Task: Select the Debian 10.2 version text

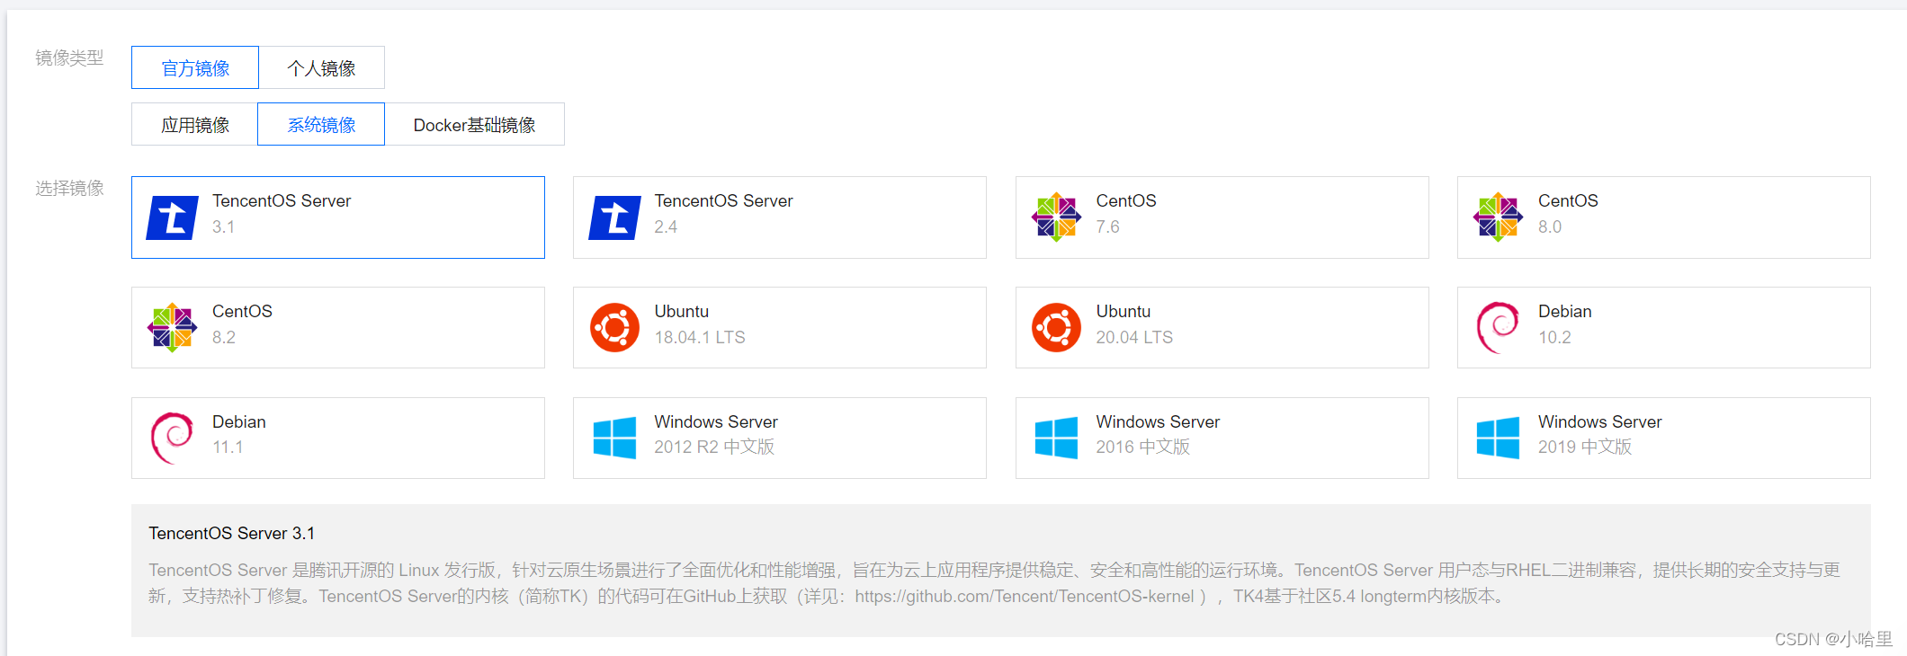Action: coord(1554,338)
